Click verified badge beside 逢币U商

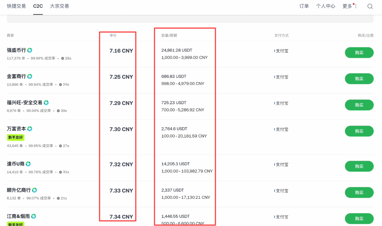[28, 164]
